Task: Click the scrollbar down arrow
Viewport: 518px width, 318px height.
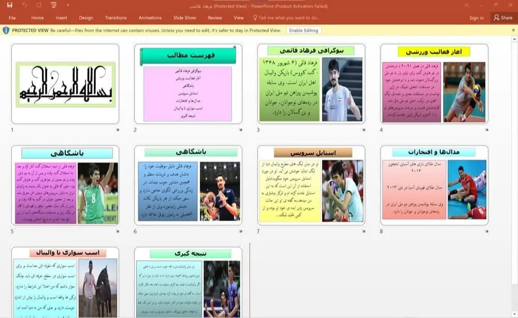Action: (514, 314)
